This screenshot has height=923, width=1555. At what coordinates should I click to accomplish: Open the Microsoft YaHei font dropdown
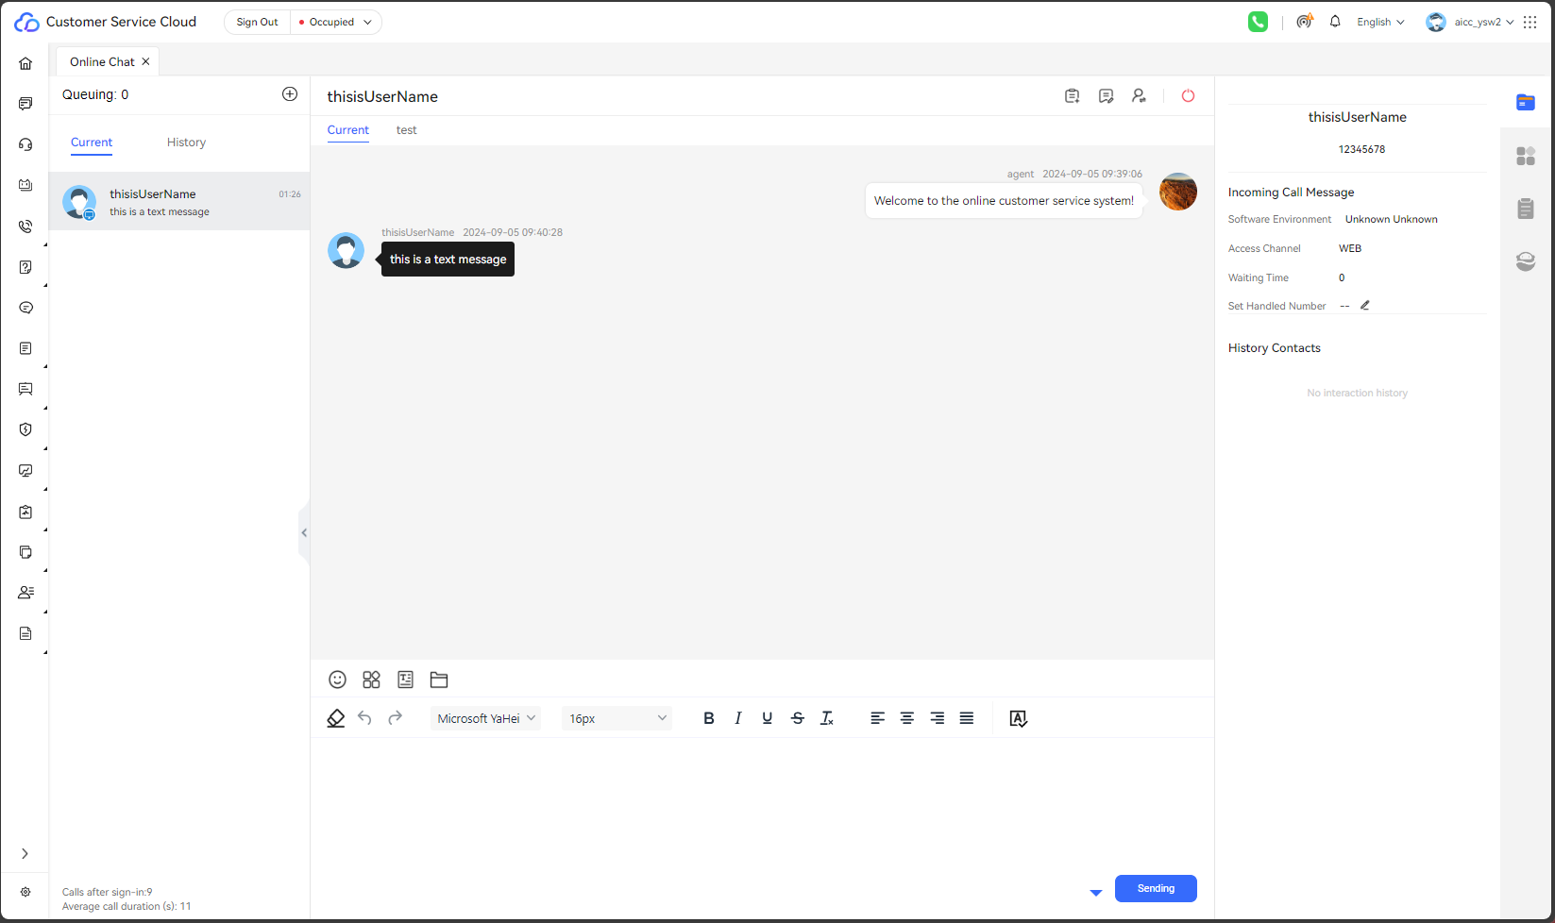(485, 718)
